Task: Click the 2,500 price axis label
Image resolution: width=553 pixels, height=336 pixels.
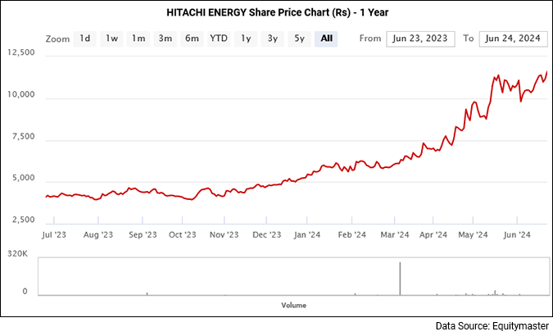Action: click(x=24, y=220)
